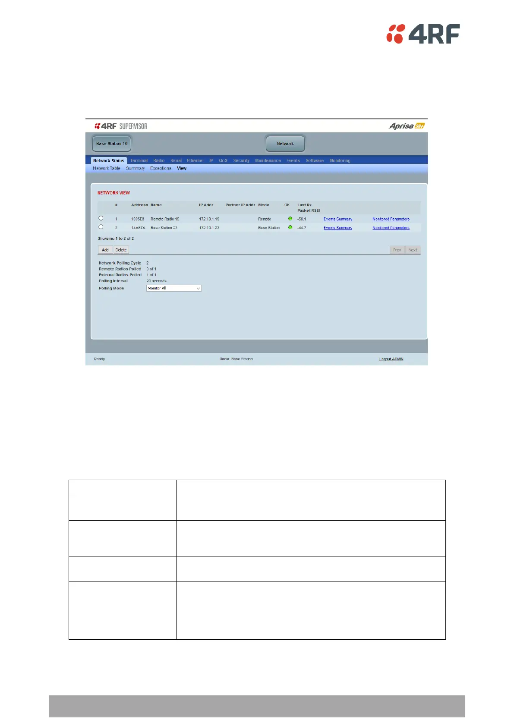Open the Monitoring tab
The image size is (514, 726).
(340, 160)
